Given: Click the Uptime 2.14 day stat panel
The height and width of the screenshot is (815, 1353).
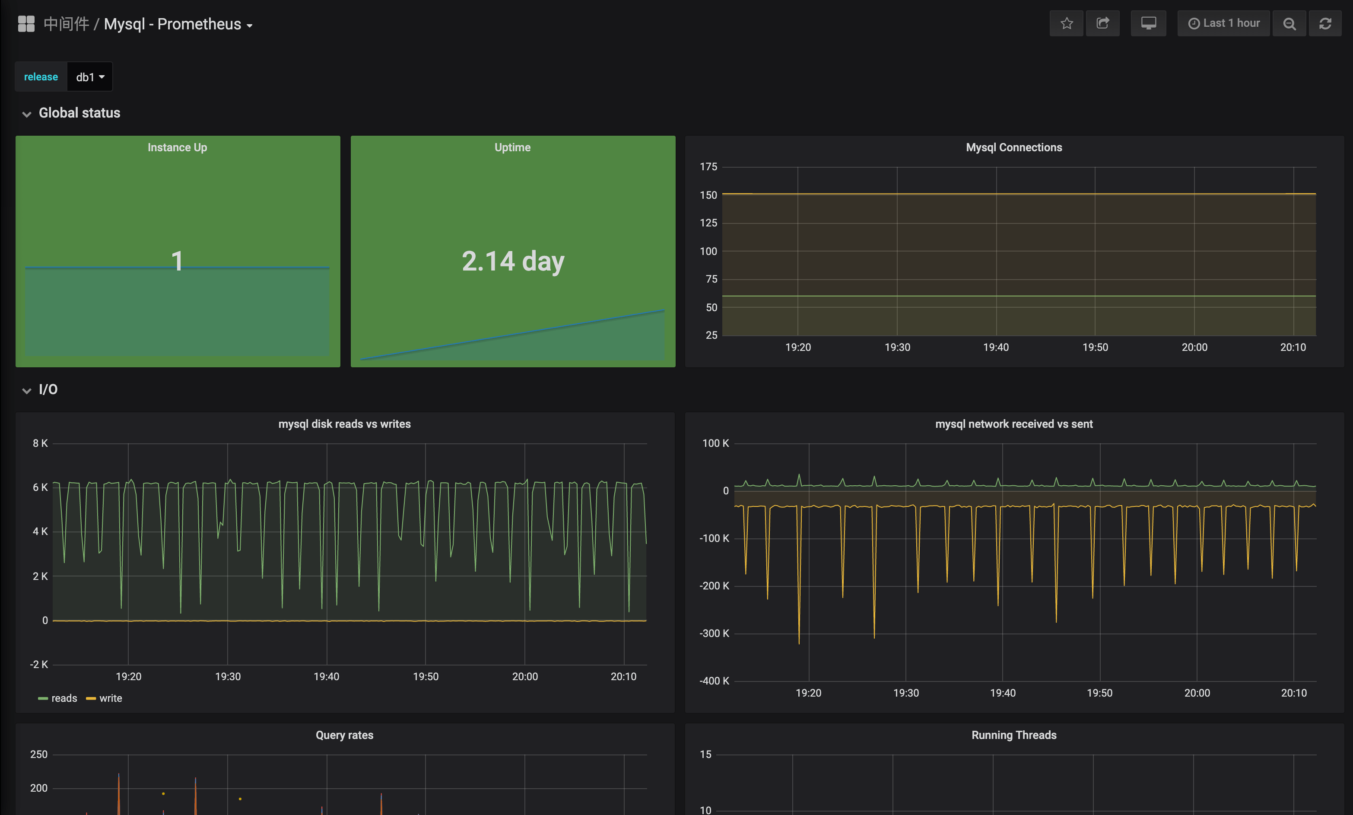Looking at the screenshot, I should [x=512, y=260].
